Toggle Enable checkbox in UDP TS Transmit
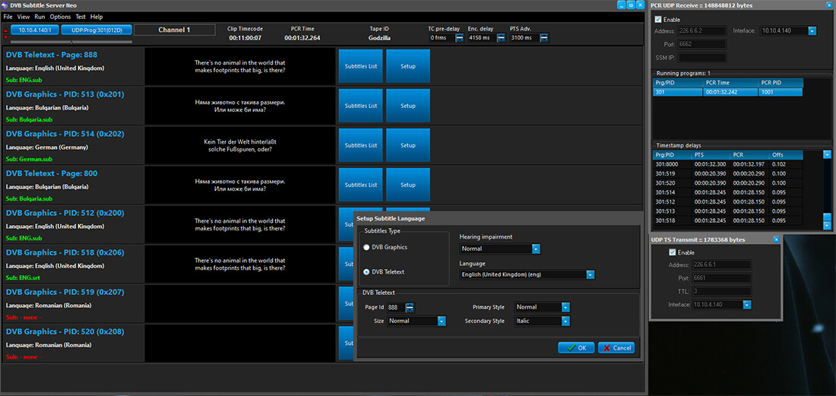Screen dimensions: 836x396 coord(673,252)
